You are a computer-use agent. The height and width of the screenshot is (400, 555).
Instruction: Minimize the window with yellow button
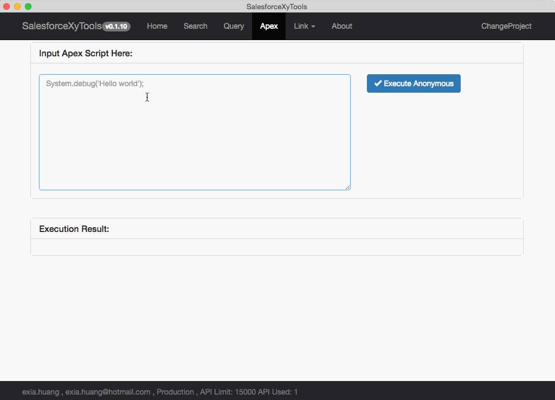tap(17, 7)
